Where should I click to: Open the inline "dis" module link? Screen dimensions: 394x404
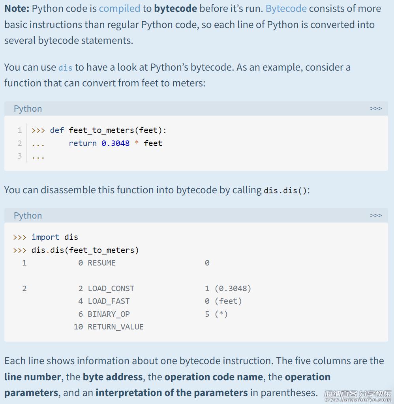65,68
